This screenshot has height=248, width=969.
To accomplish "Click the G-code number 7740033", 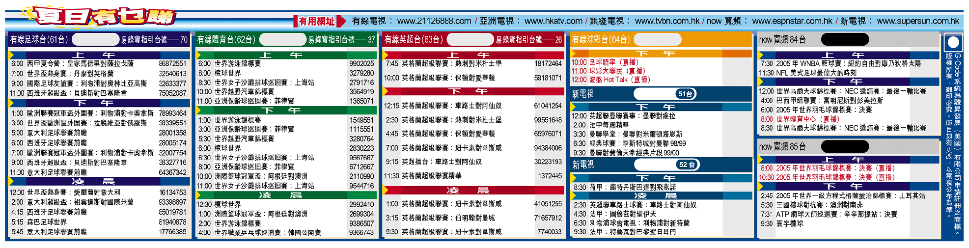I will [549, 231].
